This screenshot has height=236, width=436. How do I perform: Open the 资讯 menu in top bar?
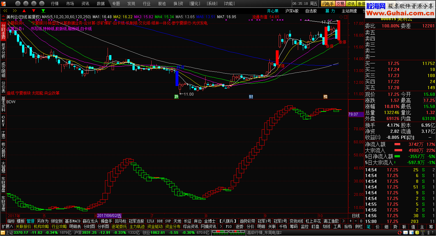(85, 4)
